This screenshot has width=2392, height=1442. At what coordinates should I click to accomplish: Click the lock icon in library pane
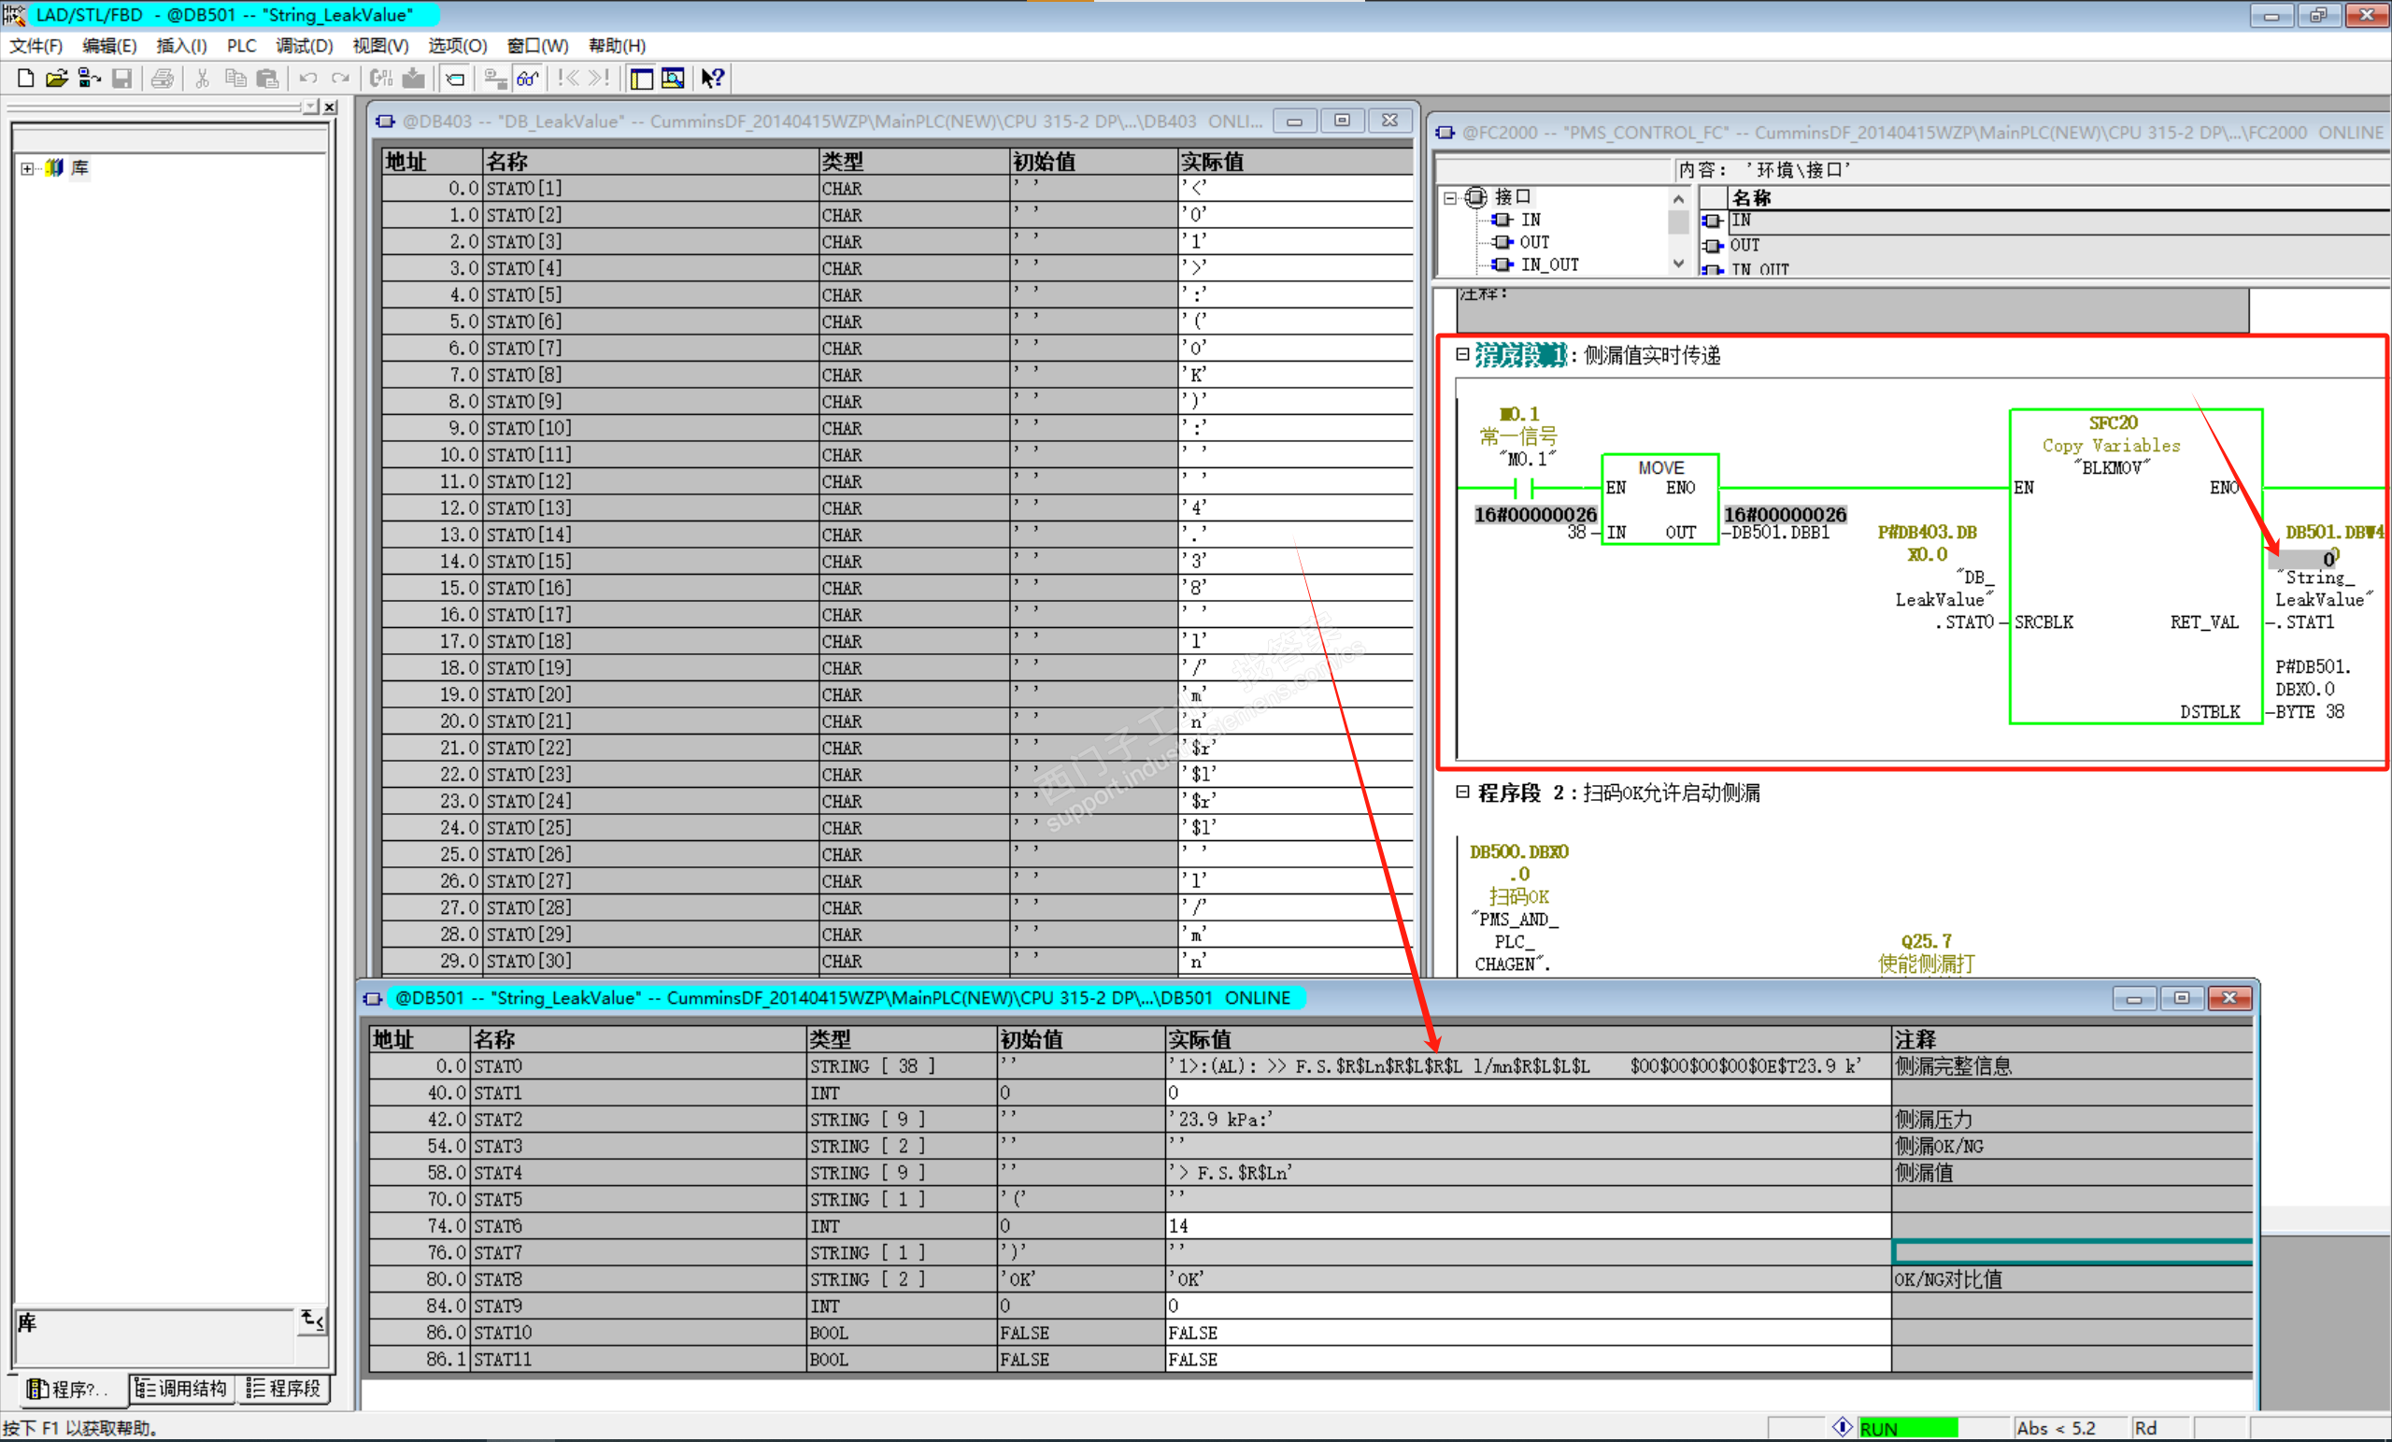click(312, 1320)
